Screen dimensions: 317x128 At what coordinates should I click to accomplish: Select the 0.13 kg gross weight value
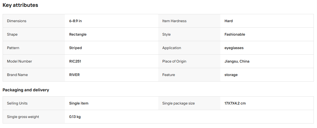[75, 117]
